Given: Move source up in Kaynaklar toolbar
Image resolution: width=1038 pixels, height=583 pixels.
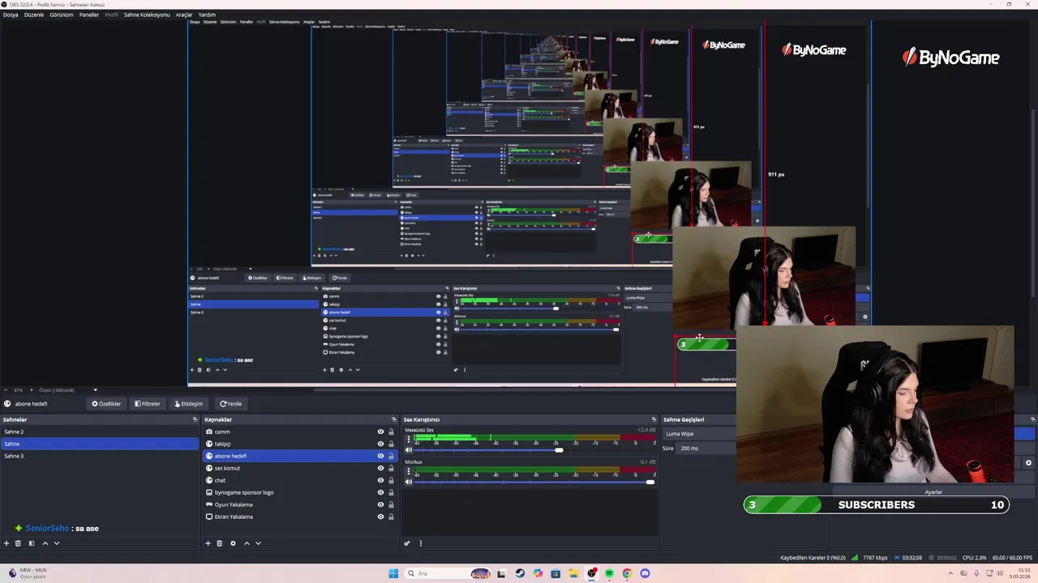Looking at the screenshot, I should 247,543.
